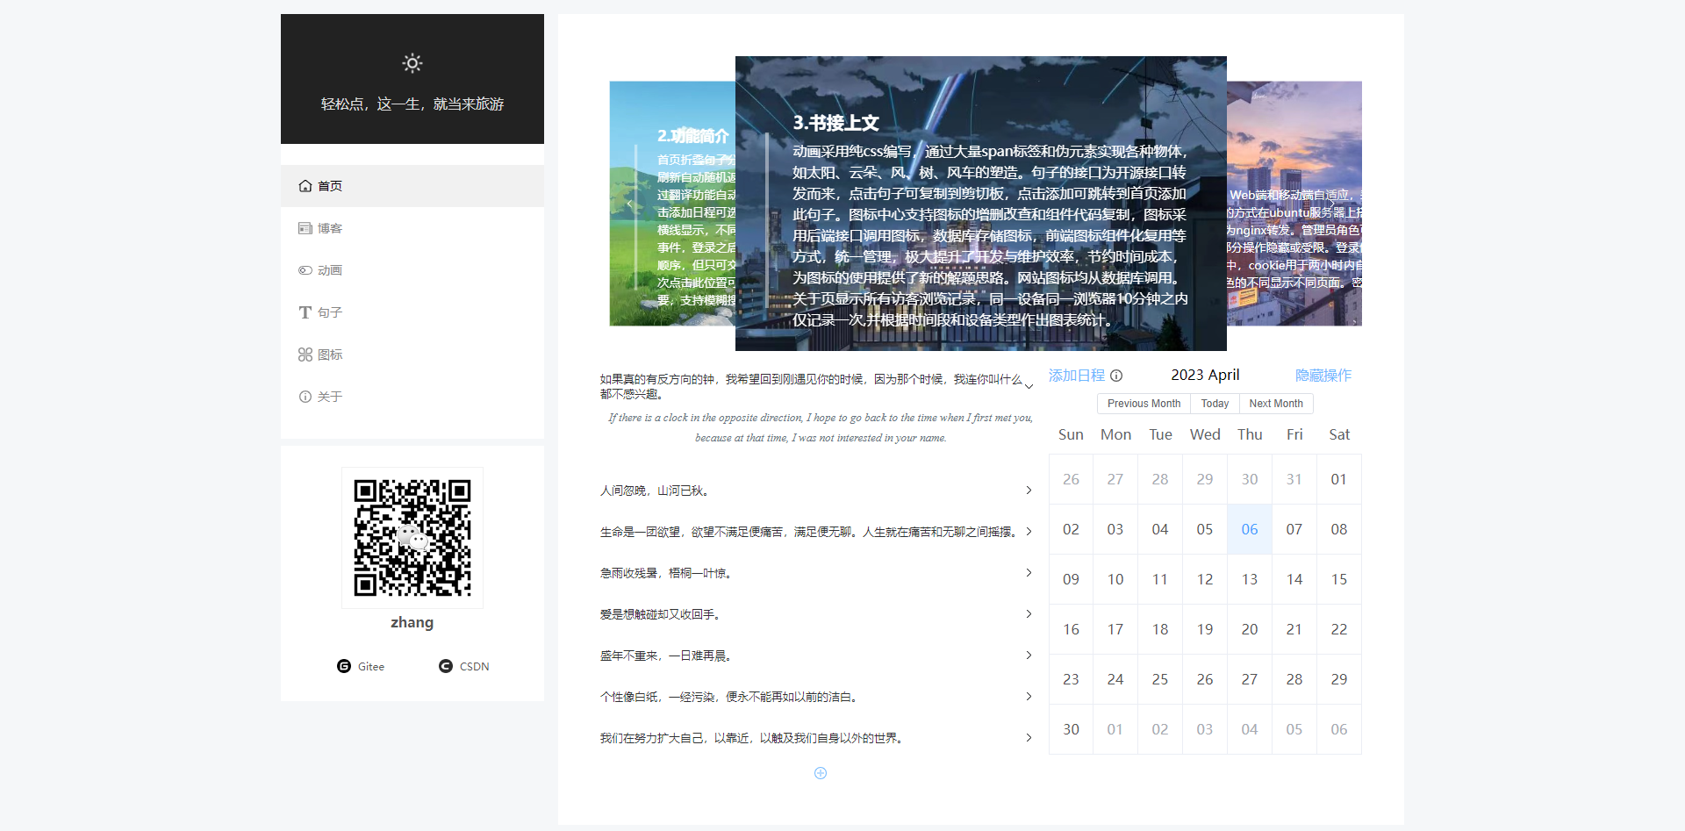1685x831 pixels.
Task: Select date 01 Saturday in first row
Action: tap(1338, 479)
